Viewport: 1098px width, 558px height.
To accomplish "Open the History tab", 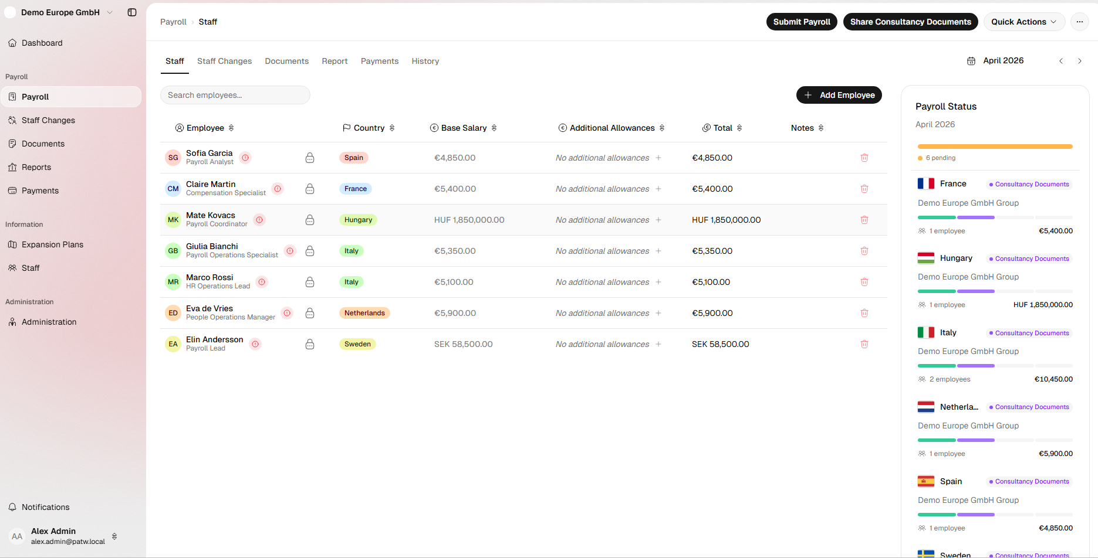I will tap(425, 61).
